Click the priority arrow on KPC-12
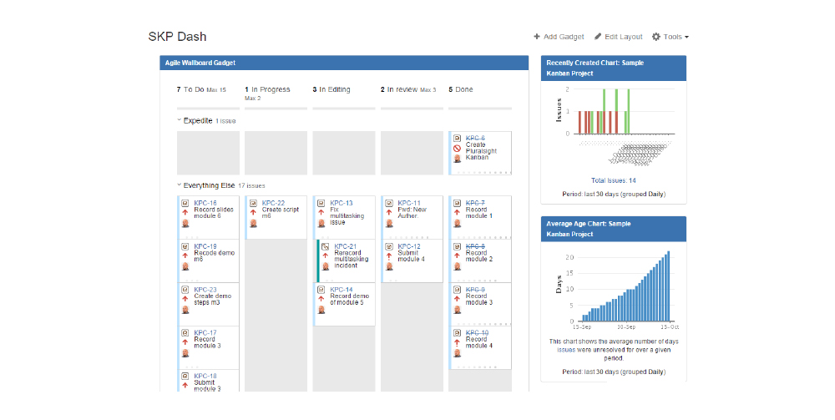835x420 pixels. (x=389, y=256)
